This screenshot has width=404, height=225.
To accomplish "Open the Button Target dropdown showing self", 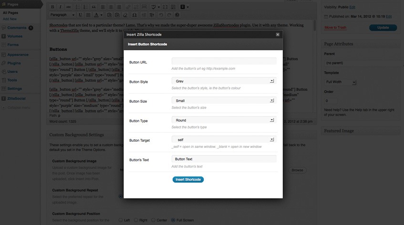I will pyautogui.click(x=224, y=139).
